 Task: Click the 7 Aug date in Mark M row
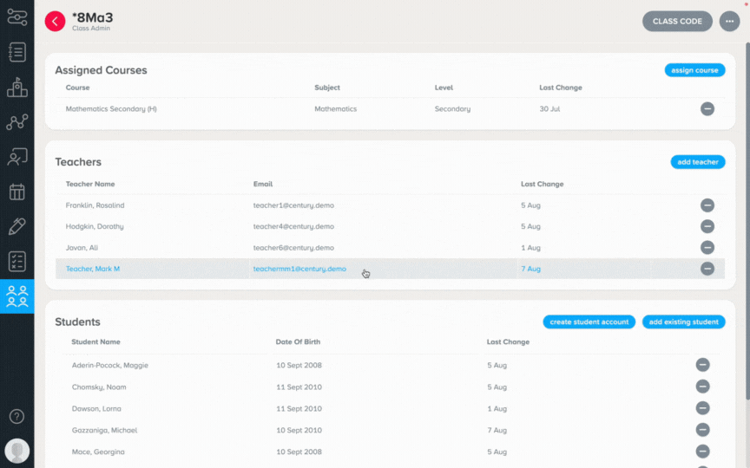530,269
